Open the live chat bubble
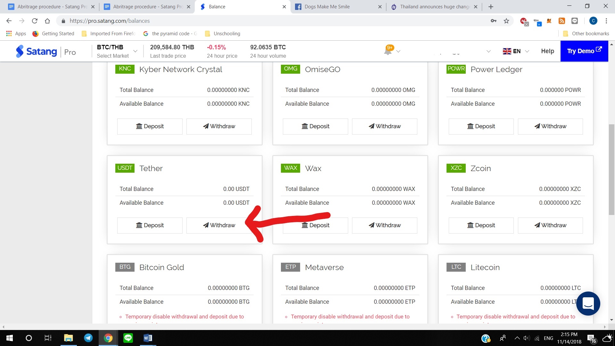Viewport: 615px width, 346px height. coord(588,303)
